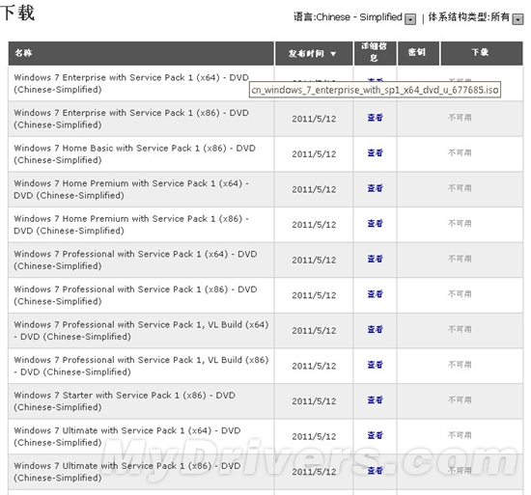Click 不可用 in Home Basic (x86) row
531x495 pixels.
pyautogui.click(x=460, y=152)
